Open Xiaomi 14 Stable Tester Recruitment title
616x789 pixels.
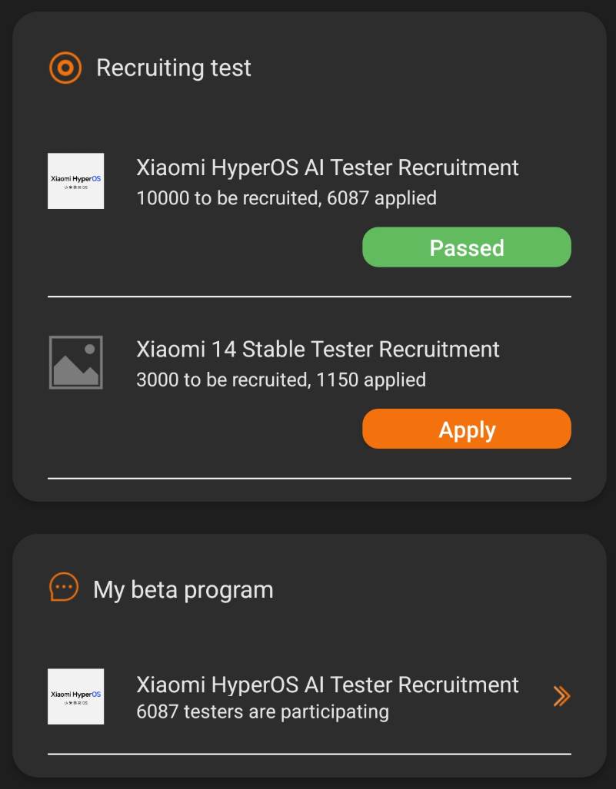(318, 350)
